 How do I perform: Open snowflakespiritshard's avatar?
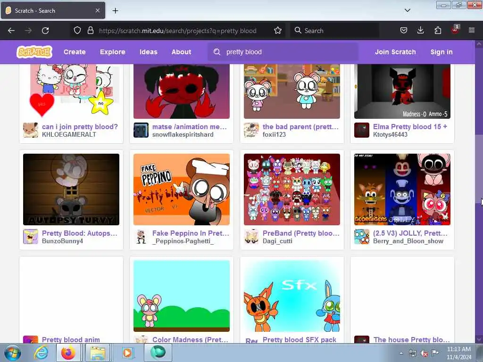click(x=141, y=130)
